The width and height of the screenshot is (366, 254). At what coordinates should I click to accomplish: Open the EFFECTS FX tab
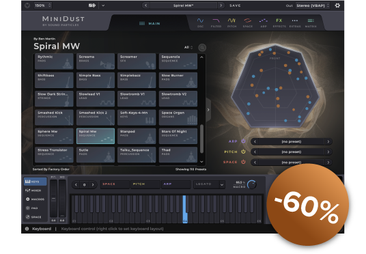[279, 23]
